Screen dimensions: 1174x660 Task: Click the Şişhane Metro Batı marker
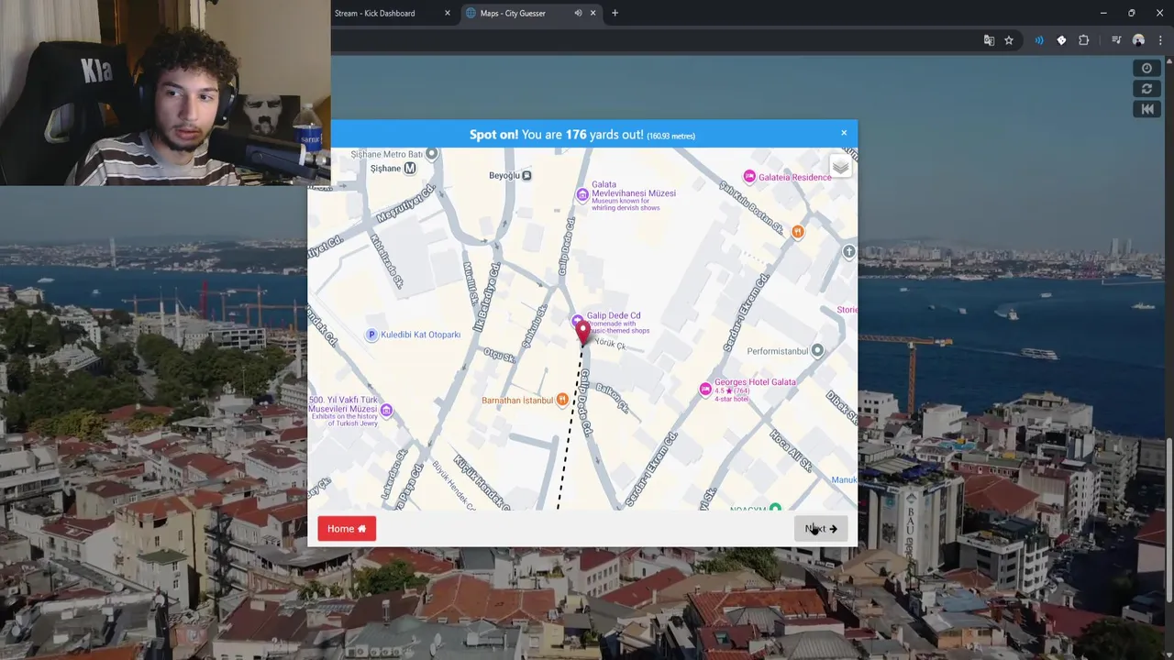432,154
